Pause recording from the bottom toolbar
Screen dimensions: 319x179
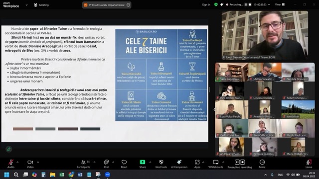[x=237, y=162]
